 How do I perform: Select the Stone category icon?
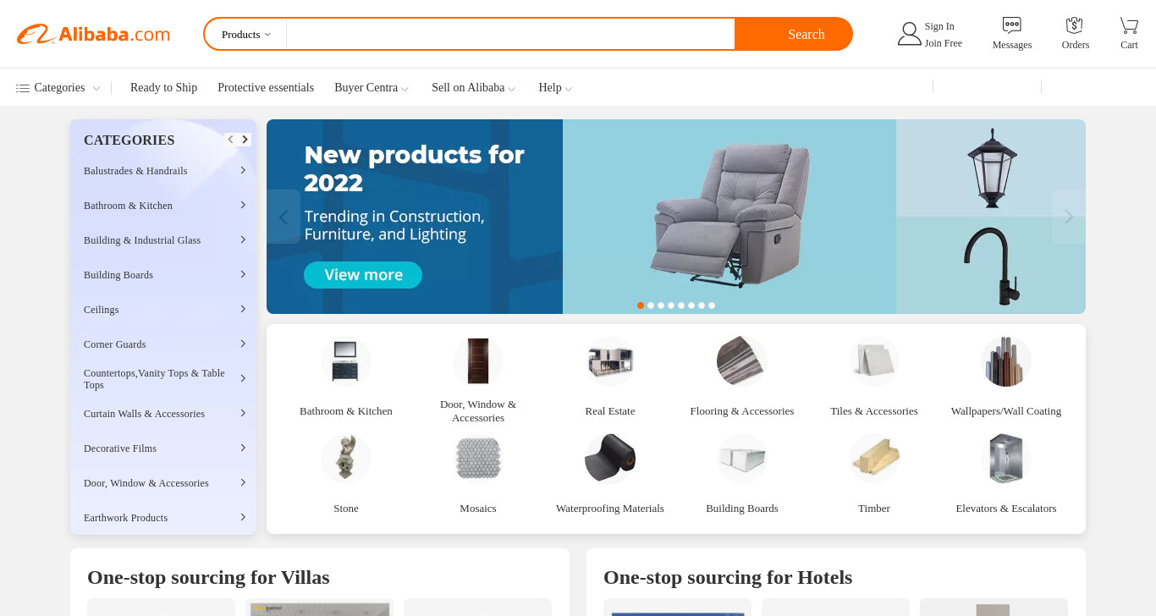click(x=346, y=459)
